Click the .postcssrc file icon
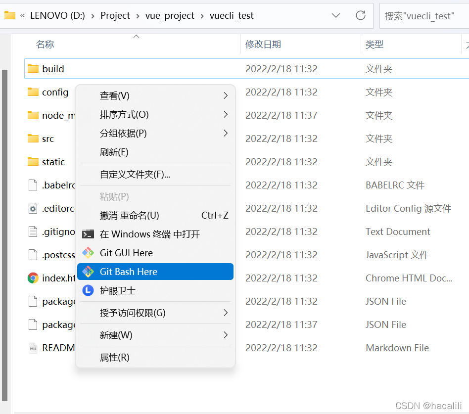The image size is (469, 414). click(x=33, y=255)
